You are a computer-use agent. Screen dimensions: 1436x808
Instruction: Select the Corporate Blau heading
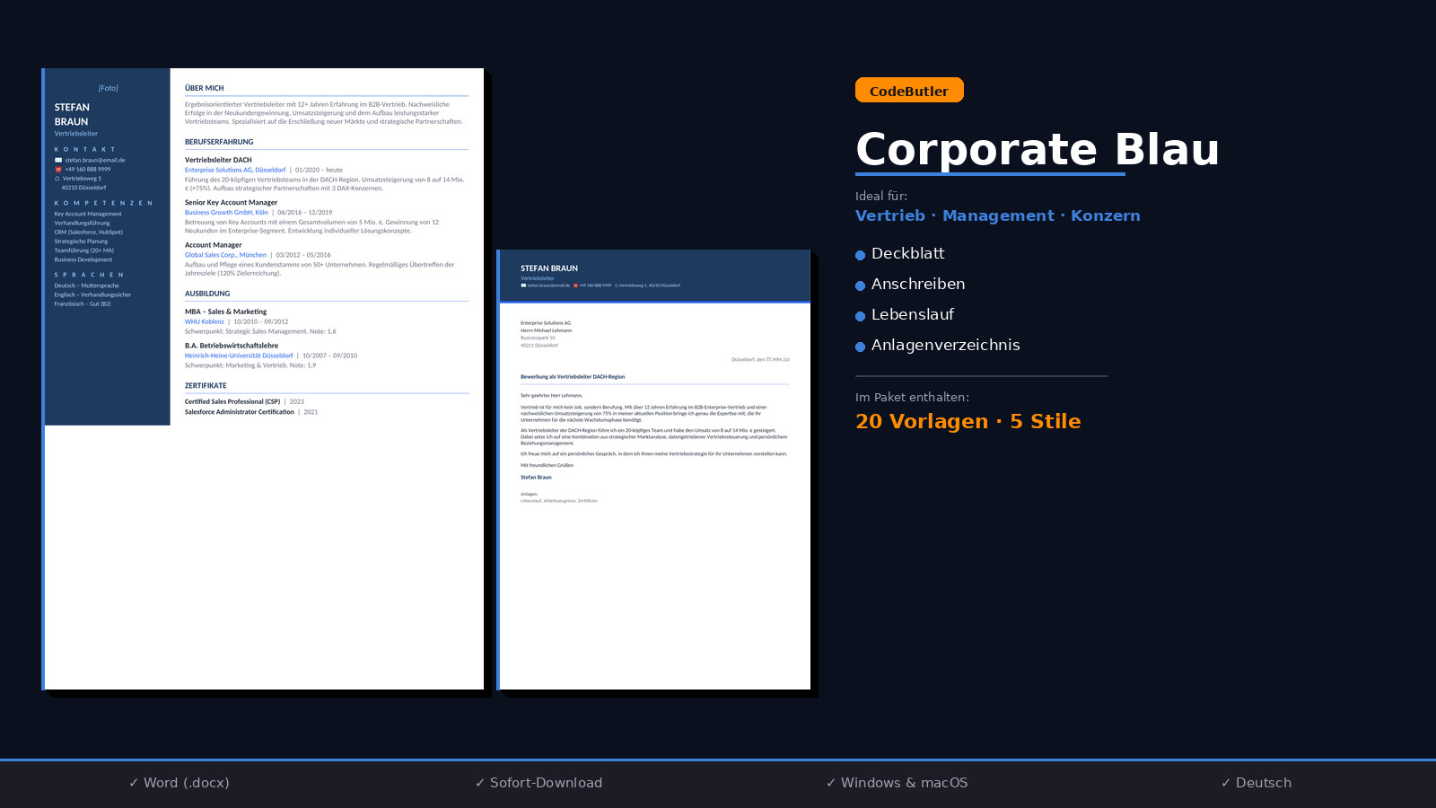[1038, 149]
